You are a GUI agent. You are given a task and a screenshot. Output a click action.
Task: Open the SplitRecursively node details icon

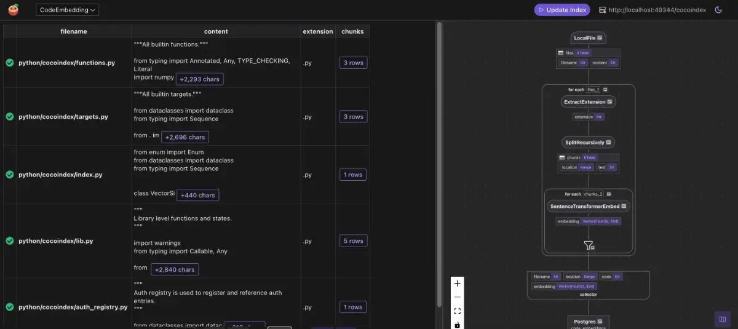click(608, 143)
